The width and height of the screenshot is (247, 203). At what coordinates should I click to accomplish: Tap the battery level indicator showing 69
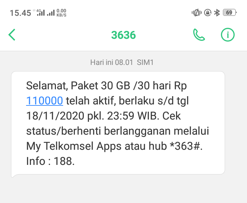pyautogui.click(x=230, y=13)
